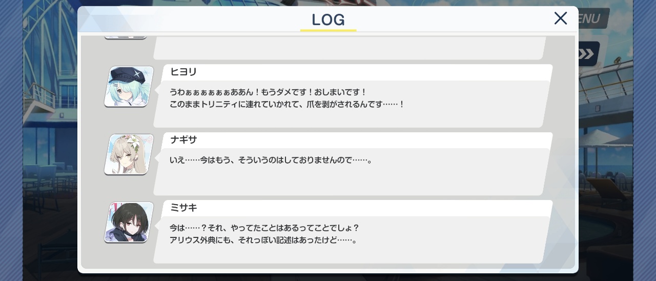This screenshot has height=281, width=656.
Task: Click Hiyori's line about トリニティ
Action: click(x=287, y=104)
